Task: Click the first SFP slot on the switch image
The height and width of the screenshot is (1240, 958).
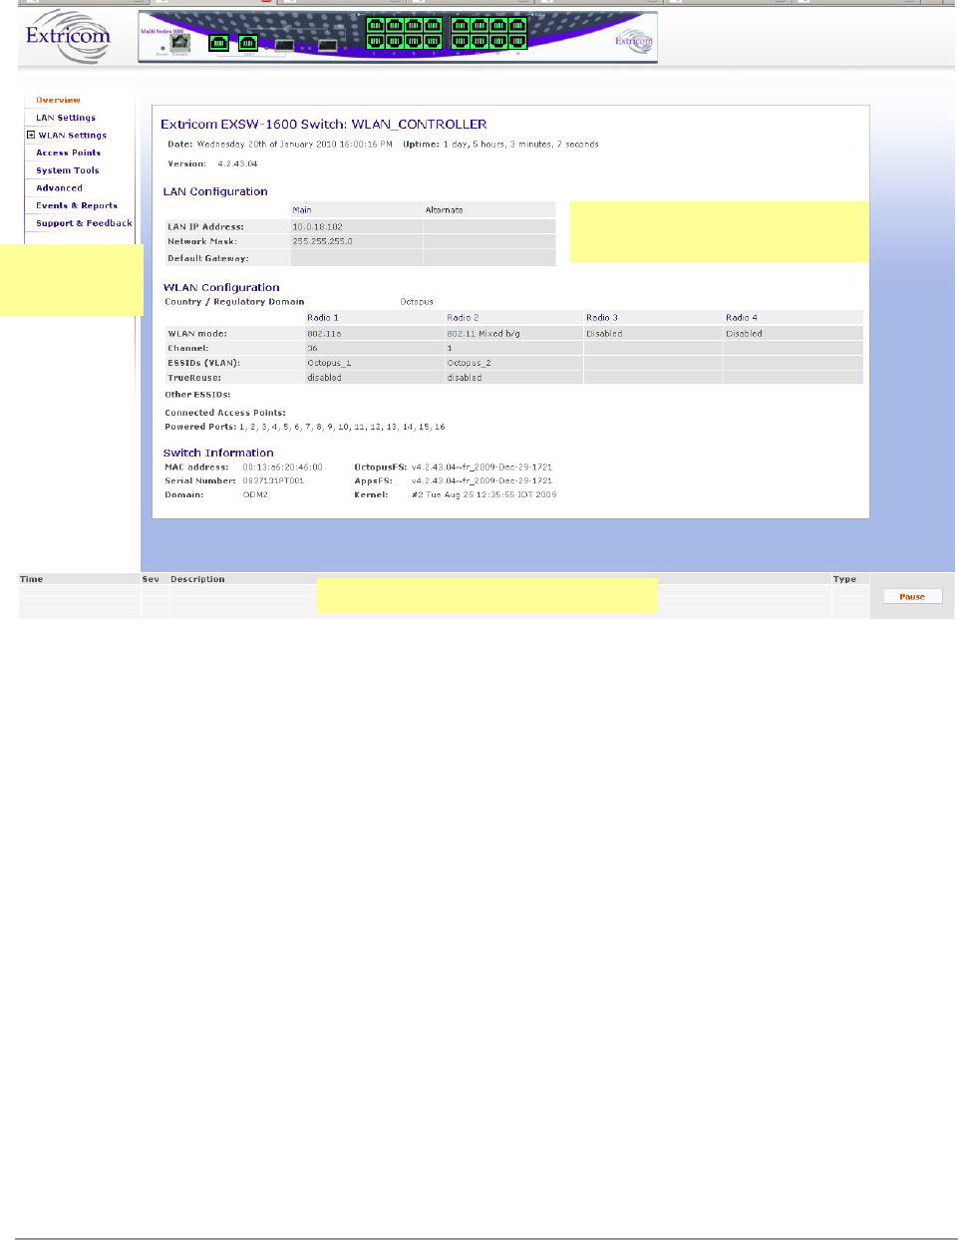Action: click(x=285, y=46)
